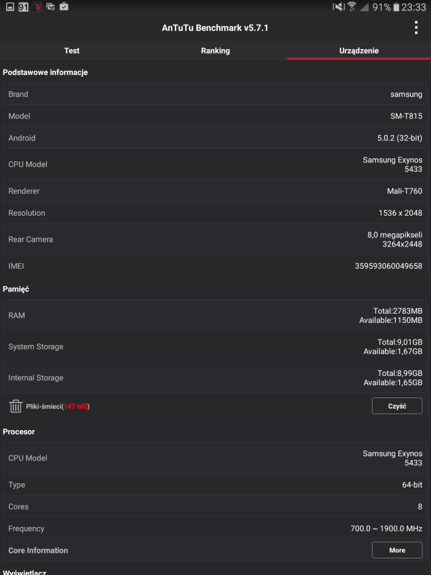Tap the image notification icon in status bar
The height and width of the screenshot is (575, 431).
[10, 7]
